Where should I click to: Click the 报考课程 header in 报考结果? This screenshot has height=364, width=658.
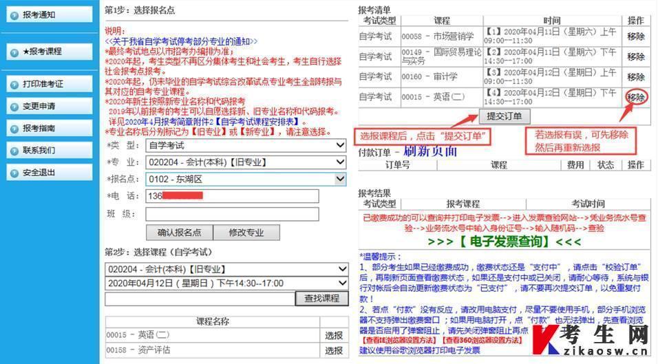tap(463, 204)
